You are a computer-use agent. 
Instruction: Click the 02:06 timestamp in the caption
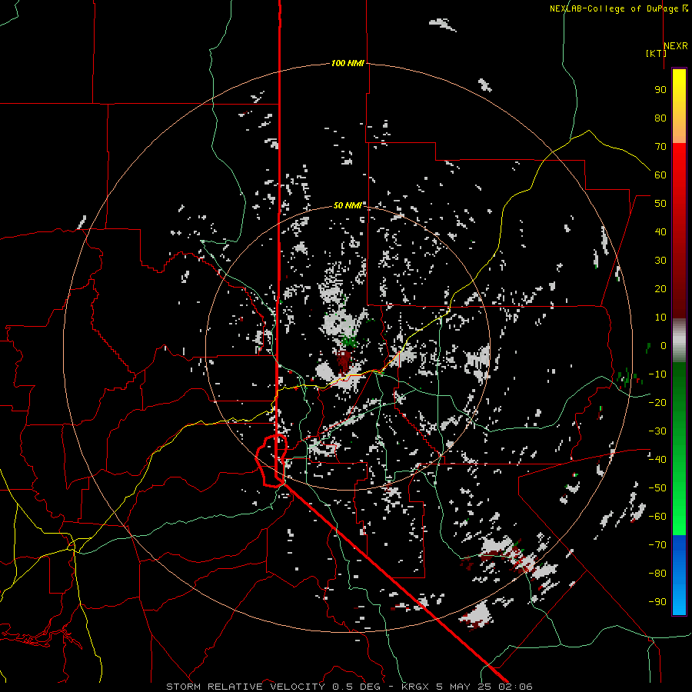pyautogui.click(x=515, y=687)
